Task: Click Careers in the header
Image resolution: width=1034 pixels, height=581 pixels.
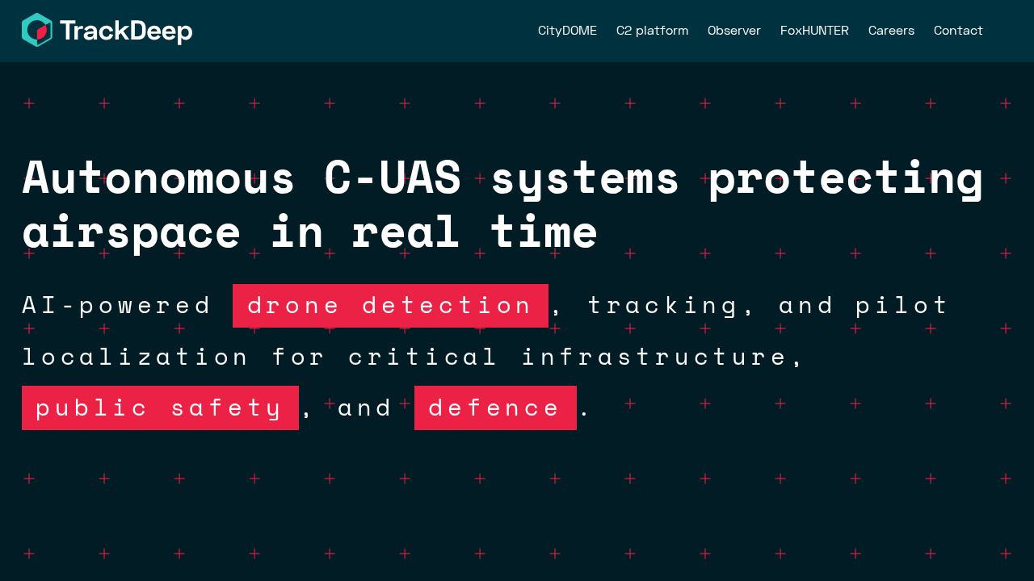Action: pyautogui.click(x=891, y=31)
